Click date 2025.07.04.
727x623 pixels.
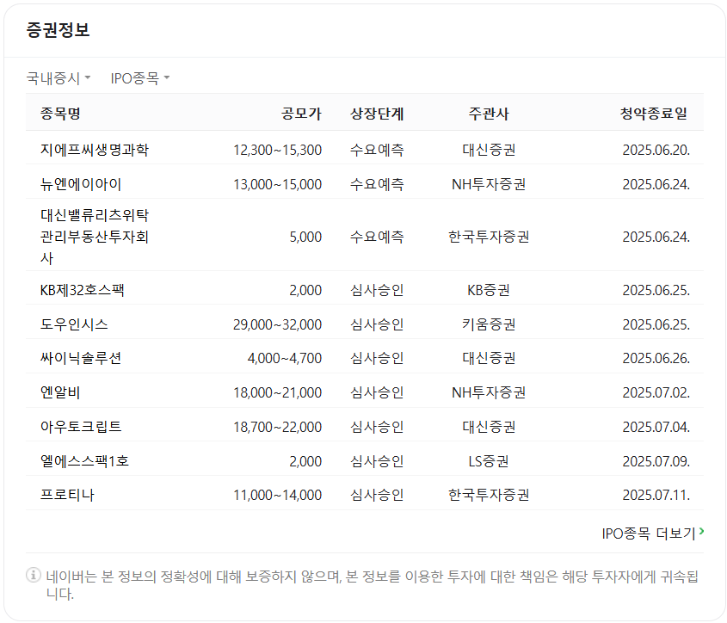656,427
